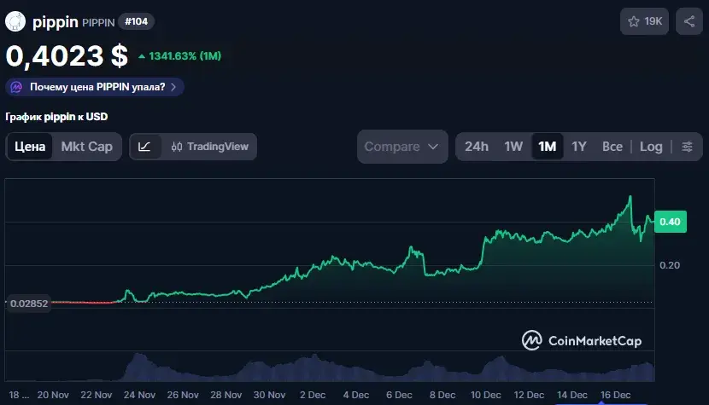Click the 0.40 current price label
Viewport: 709px width, 405px height.
click(670, 222)
